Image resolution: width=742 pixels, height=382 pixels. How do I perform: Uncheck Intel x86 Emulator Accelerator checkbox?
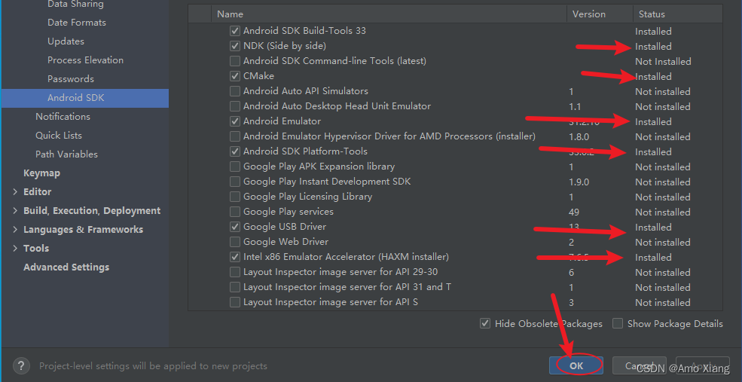coord(236,257)
